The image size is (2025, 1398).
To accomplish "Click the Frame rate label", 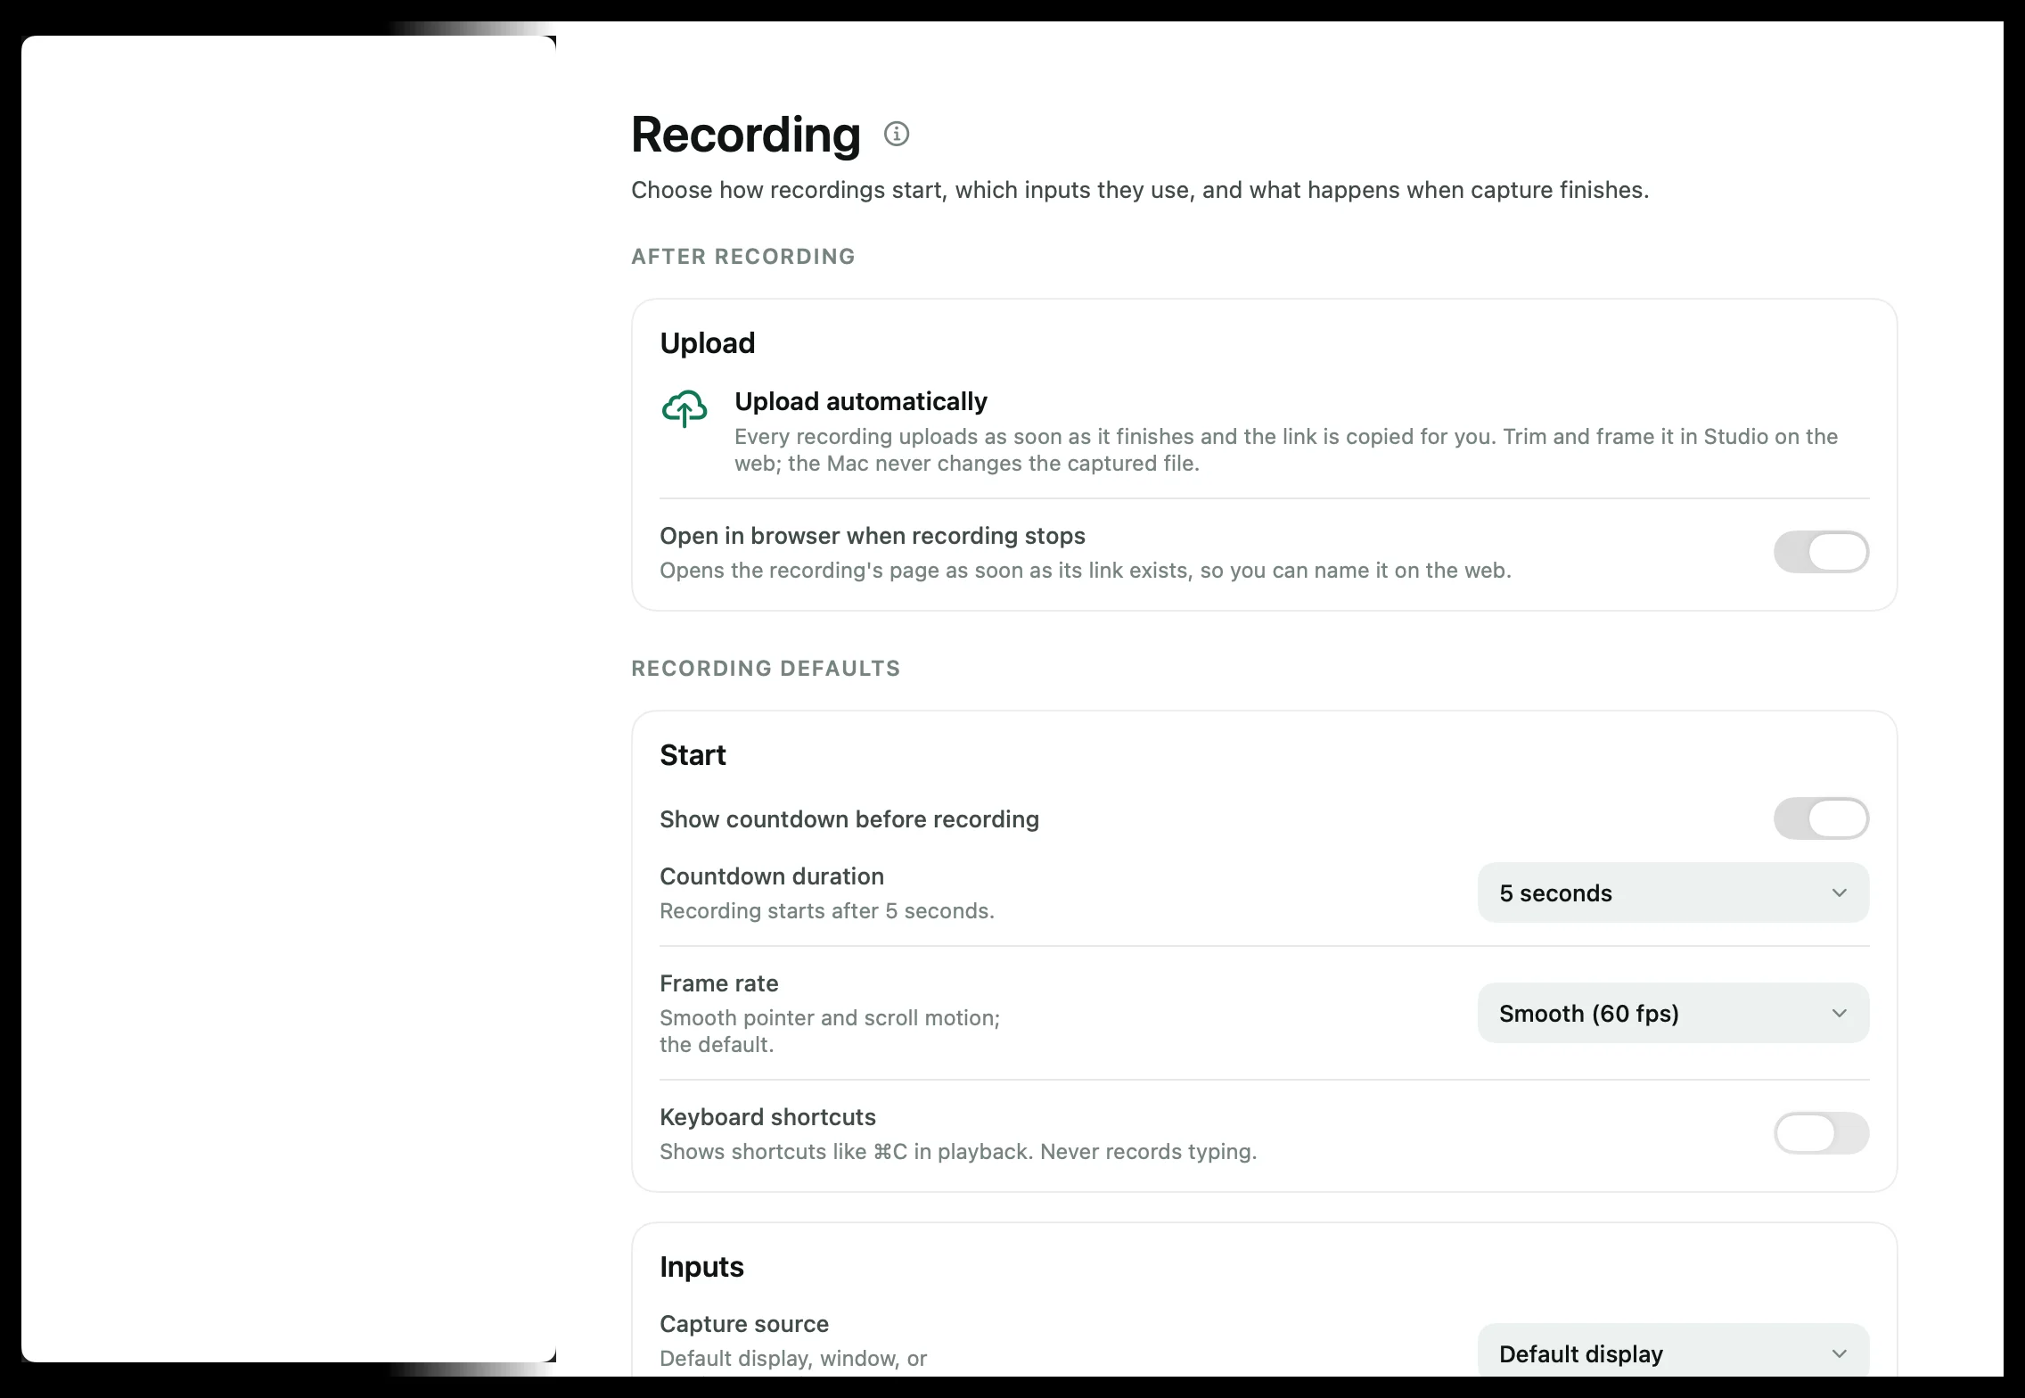I will pyautogui.click(x=718, y=983).
